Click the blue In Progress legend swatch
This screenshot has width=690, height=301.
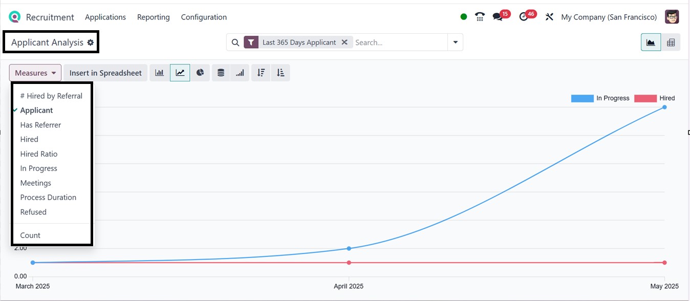point(582,98)
